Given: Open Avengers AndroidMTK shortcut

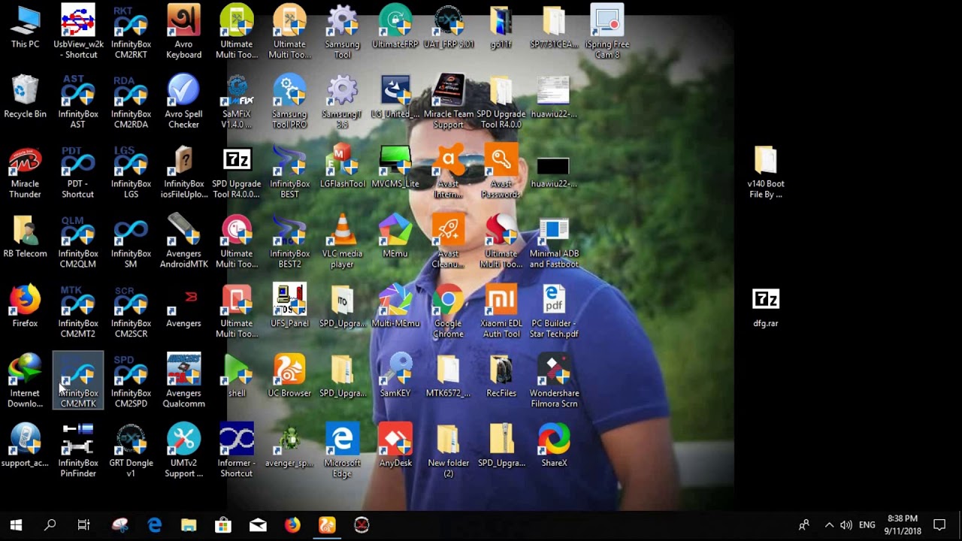Looking at the screenshot, I should click(x=183, y=242).
